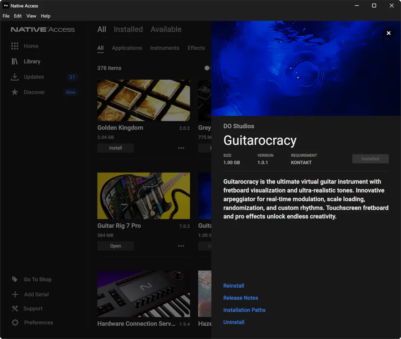Click the Guitarocracy blue banner image
Viewport: 401px width, 339px height.
[306, 68]
